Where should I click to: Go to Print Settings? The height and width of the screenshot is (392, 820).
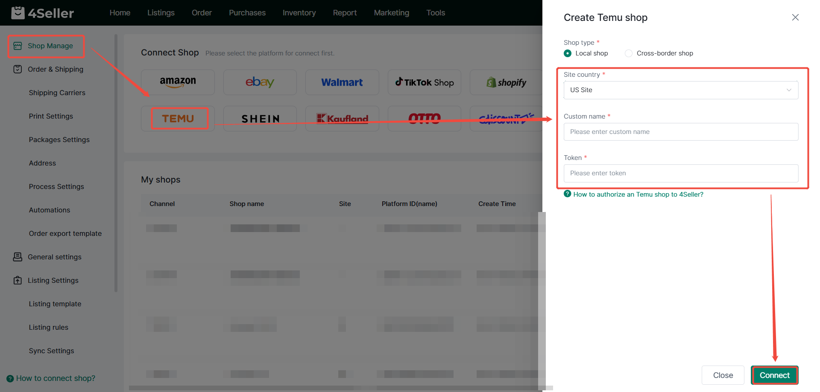click(51, 116)
